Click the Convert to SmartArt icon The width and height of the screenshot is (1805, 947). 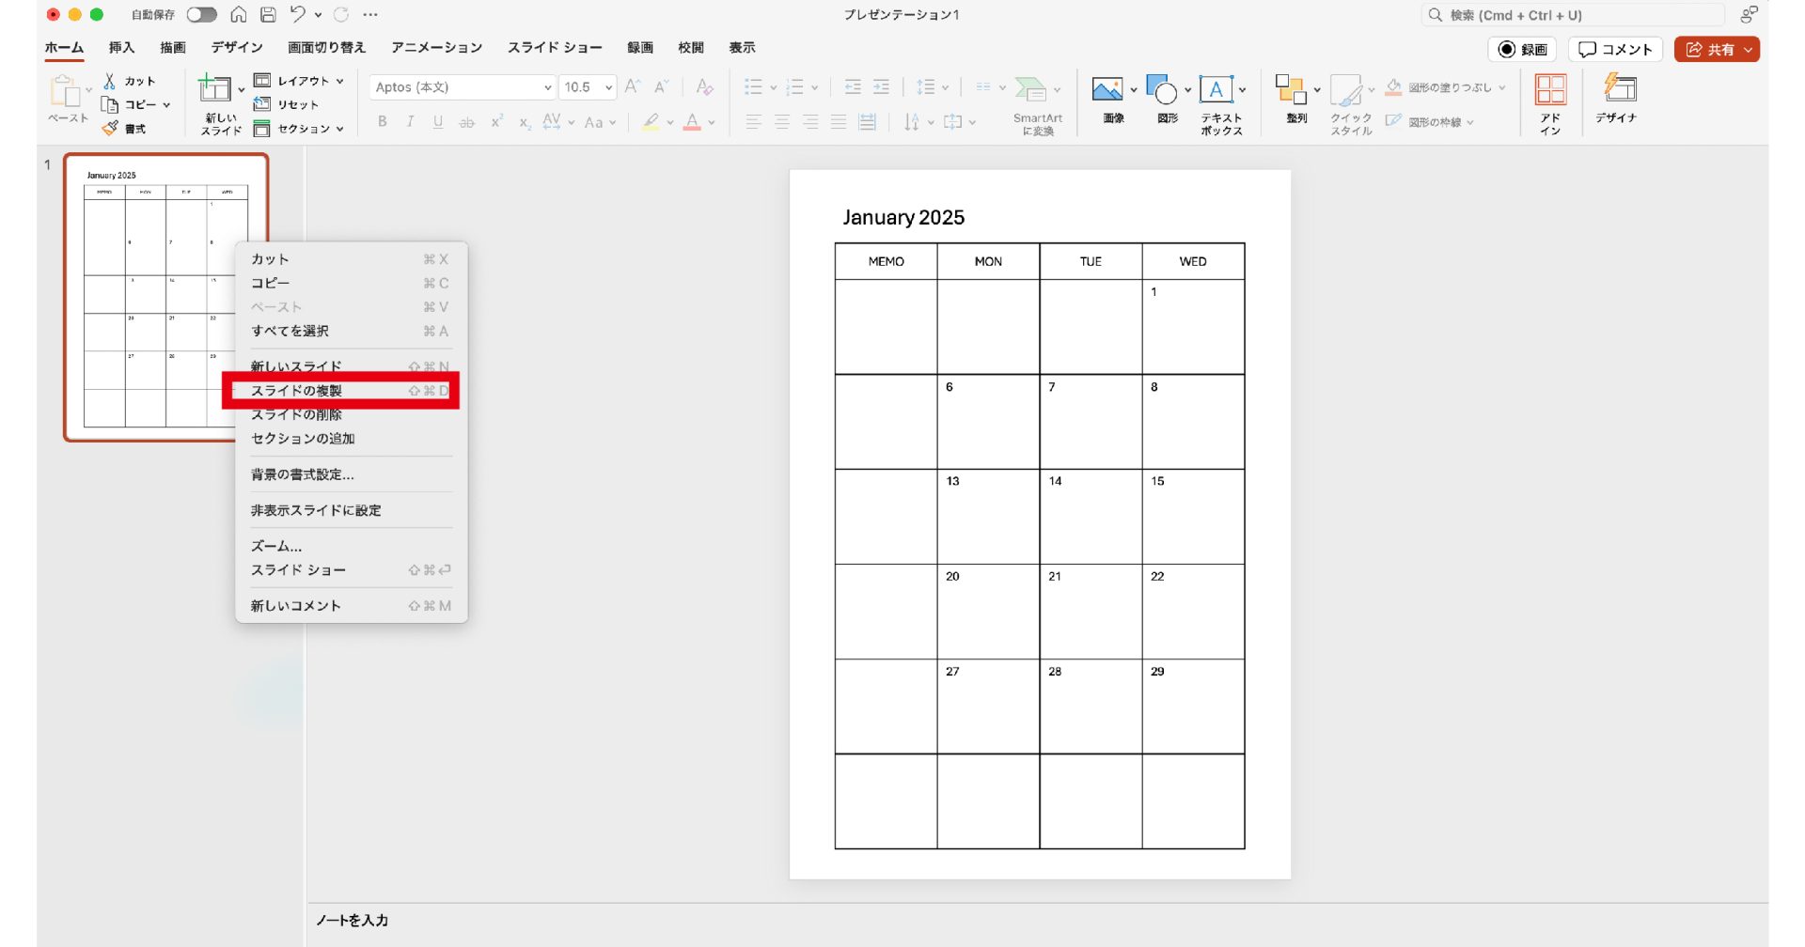[1031, 90]
